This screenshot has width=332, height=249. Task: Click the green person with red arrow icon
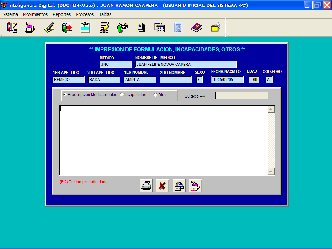(x=67, y=28)
